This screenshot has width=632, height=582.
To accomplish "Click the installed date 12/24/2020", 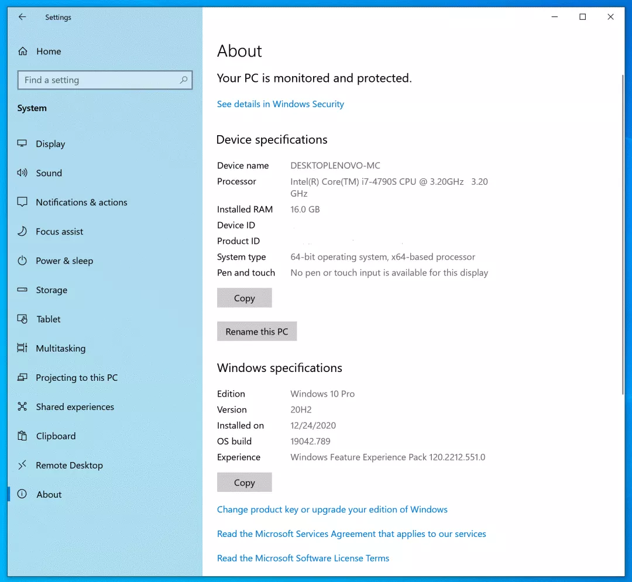I will (x=313, y=425).
